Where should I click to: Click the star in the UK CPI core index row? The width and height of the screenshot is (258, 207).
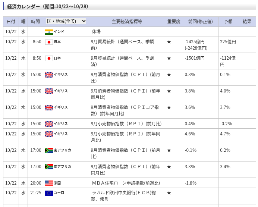169,107
